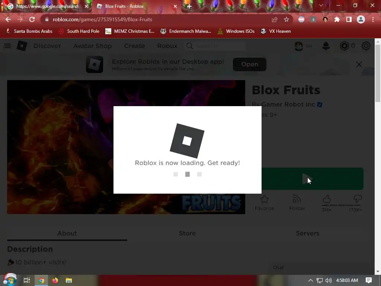Close the Blox Fruits tab
The height and width of the screenshot is (286, 381).
point(175,6)
